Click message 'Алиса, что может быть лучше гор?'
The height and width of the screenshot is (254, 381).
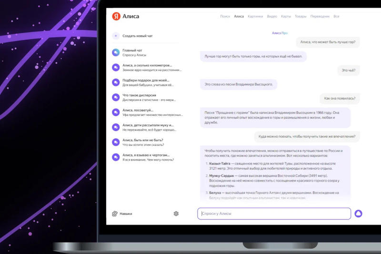tap(328, 42)
